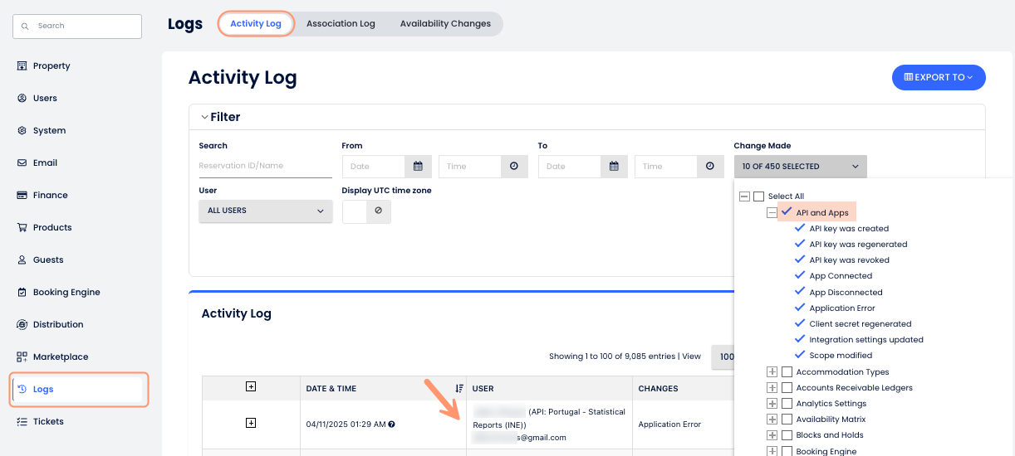Click the USER column header
The height and width of the screenshot is (456, 1015).
tap(483, 388)
